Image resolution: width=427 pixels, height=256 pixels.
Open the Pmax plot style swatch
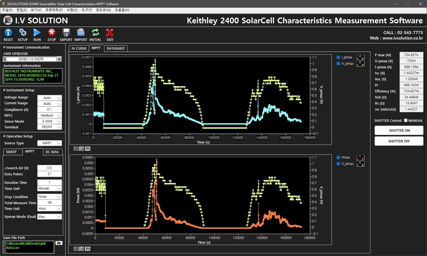point(360,157)
